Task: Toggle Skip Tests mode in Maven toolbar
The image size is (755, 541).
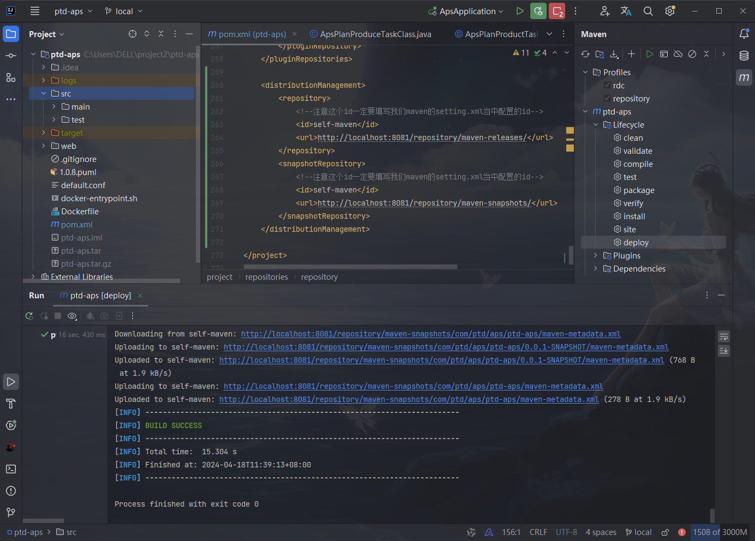Action: [692, 54]
